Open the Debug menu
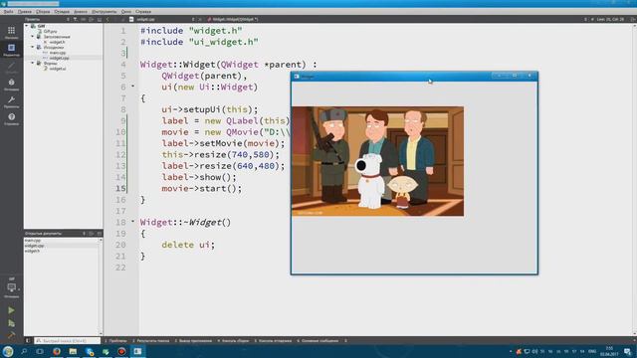 click(x=62, y=12)
